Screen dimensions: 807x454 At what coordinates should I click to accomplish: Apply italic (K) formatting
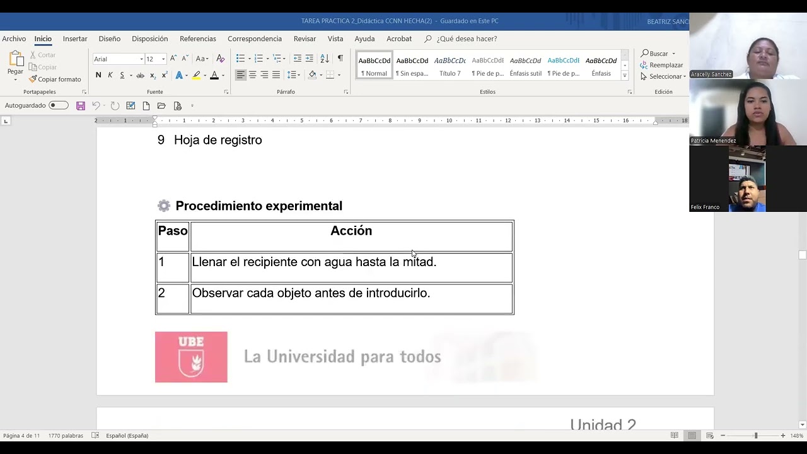click(x=110, y=75)
